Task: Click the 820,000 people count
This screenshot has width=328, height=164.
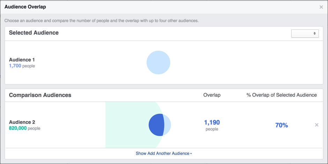Action: pyautogui.click(x=25, y=128)
